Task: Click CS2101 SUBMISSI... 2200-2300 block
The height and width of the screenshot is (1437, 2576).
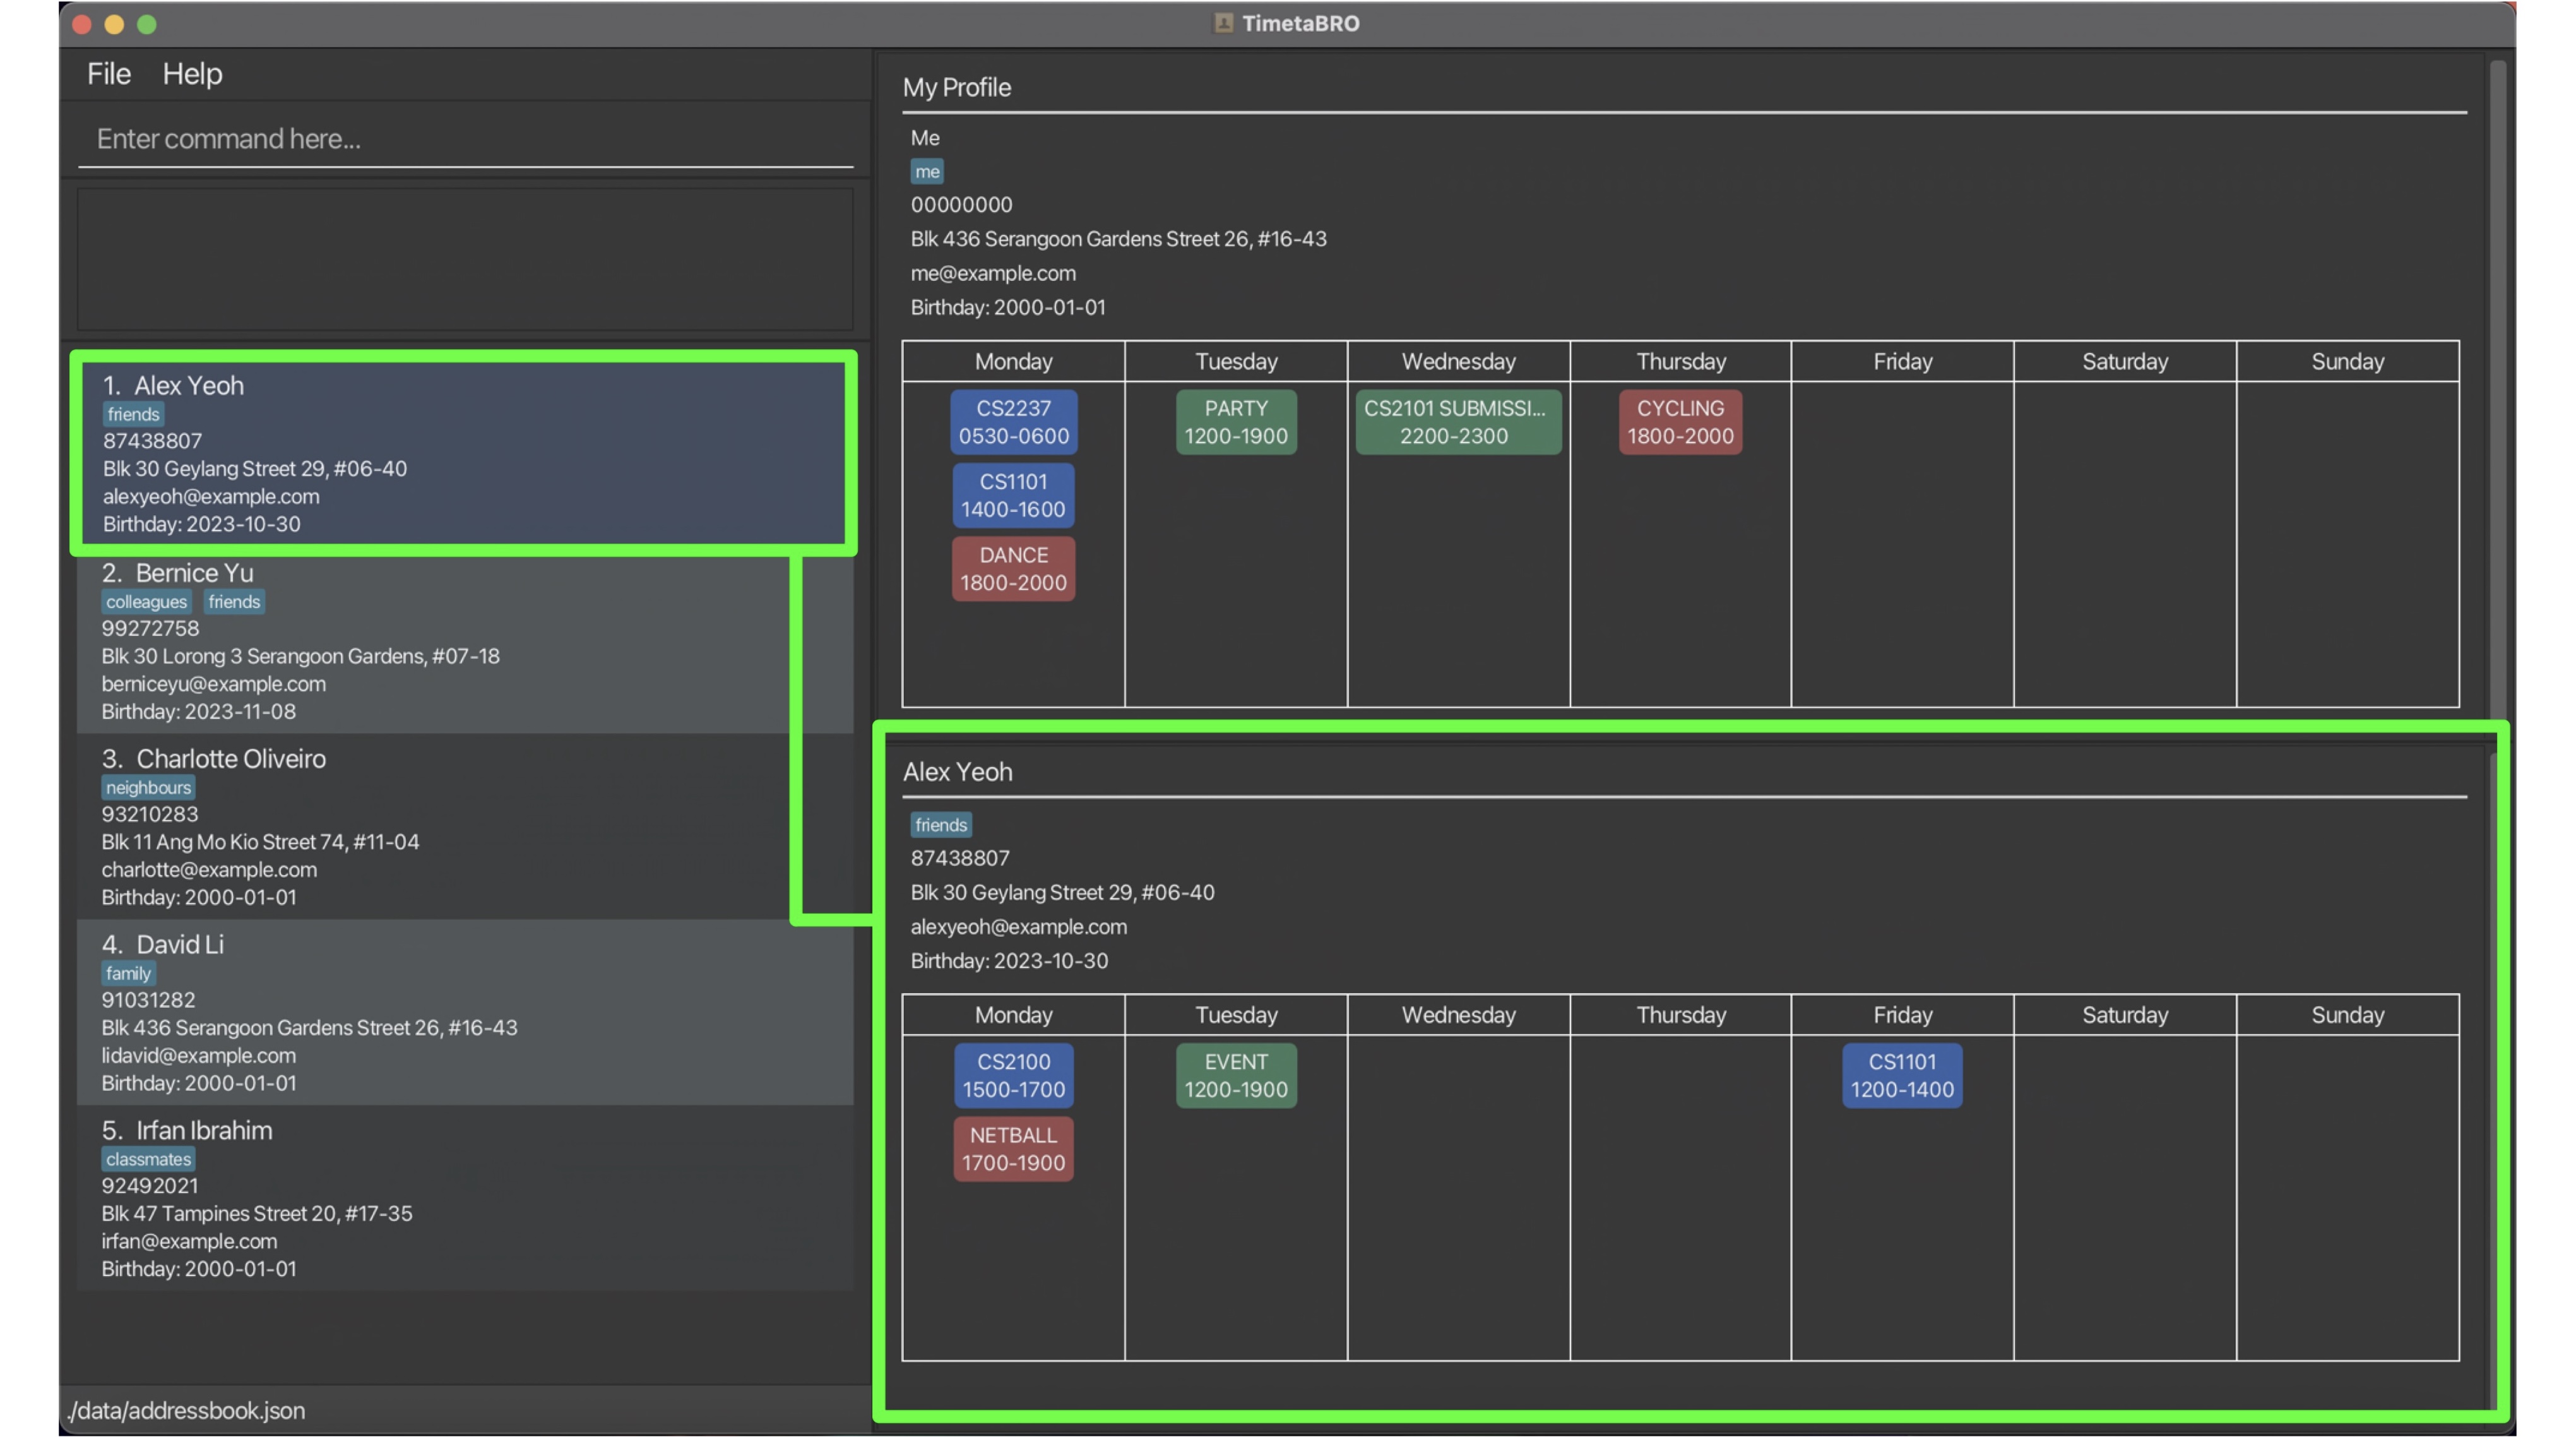Action: click(x=1458, y=422)
